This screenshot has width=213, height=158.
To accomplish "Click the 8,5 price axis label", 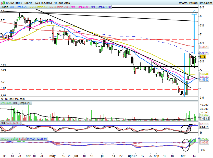I will point(202,8).
